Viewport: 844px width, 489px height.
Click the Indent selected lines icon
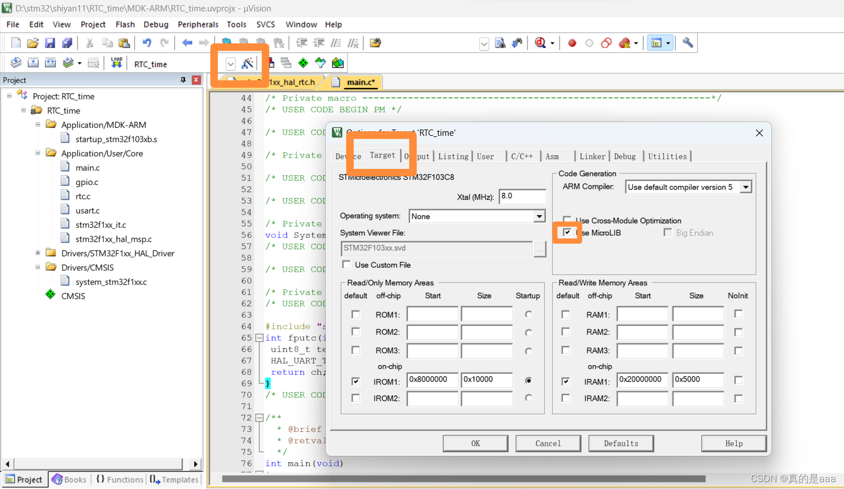302,43
